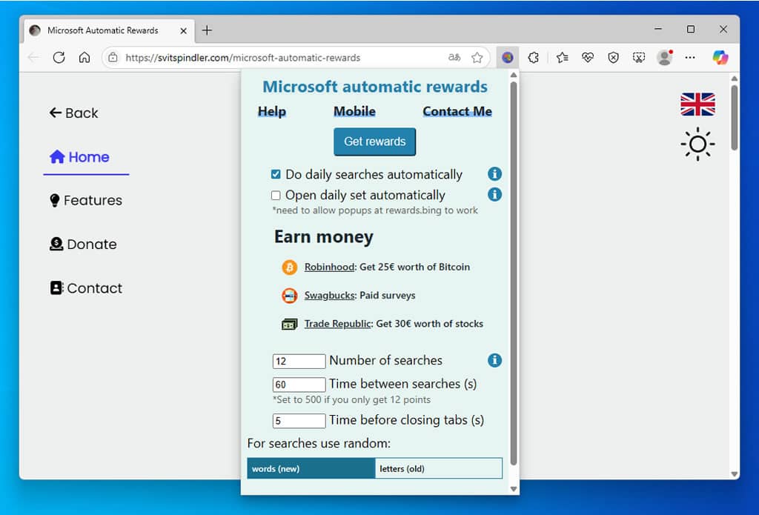Viewport: 759px width, 515px height.
Task: Select letters (old) search option
Action: [438, 468]
